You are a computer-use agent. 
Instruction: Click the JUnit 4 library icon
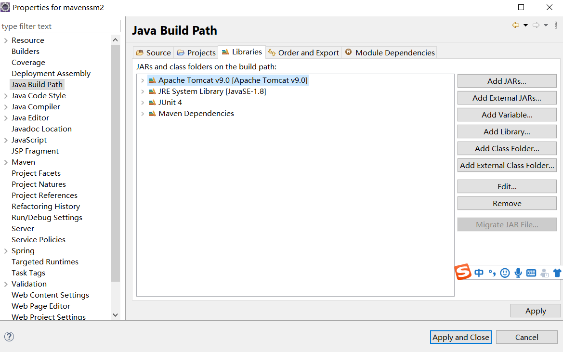[x=152, y=103]
